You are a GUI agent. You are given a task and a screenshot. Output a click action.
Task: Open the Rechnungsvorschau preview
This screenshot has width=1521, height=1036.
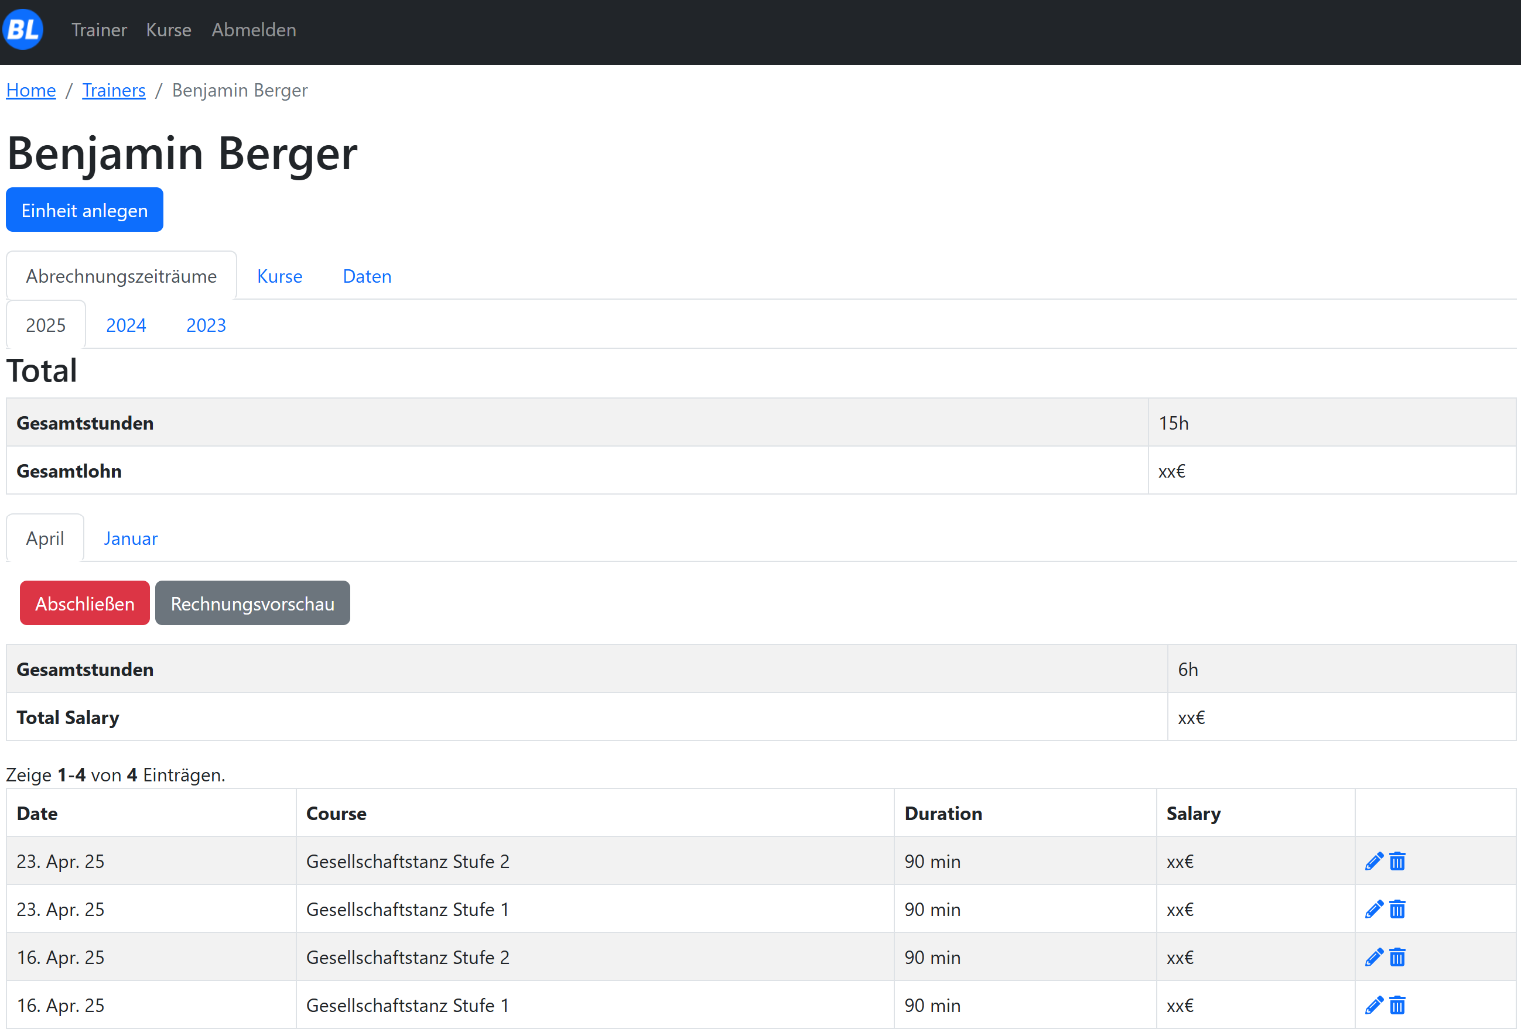click(252, 603)
